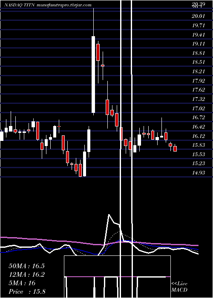213x298 pixels.
Task: Click the 19.11 price axis label
Action: (199, 44)
